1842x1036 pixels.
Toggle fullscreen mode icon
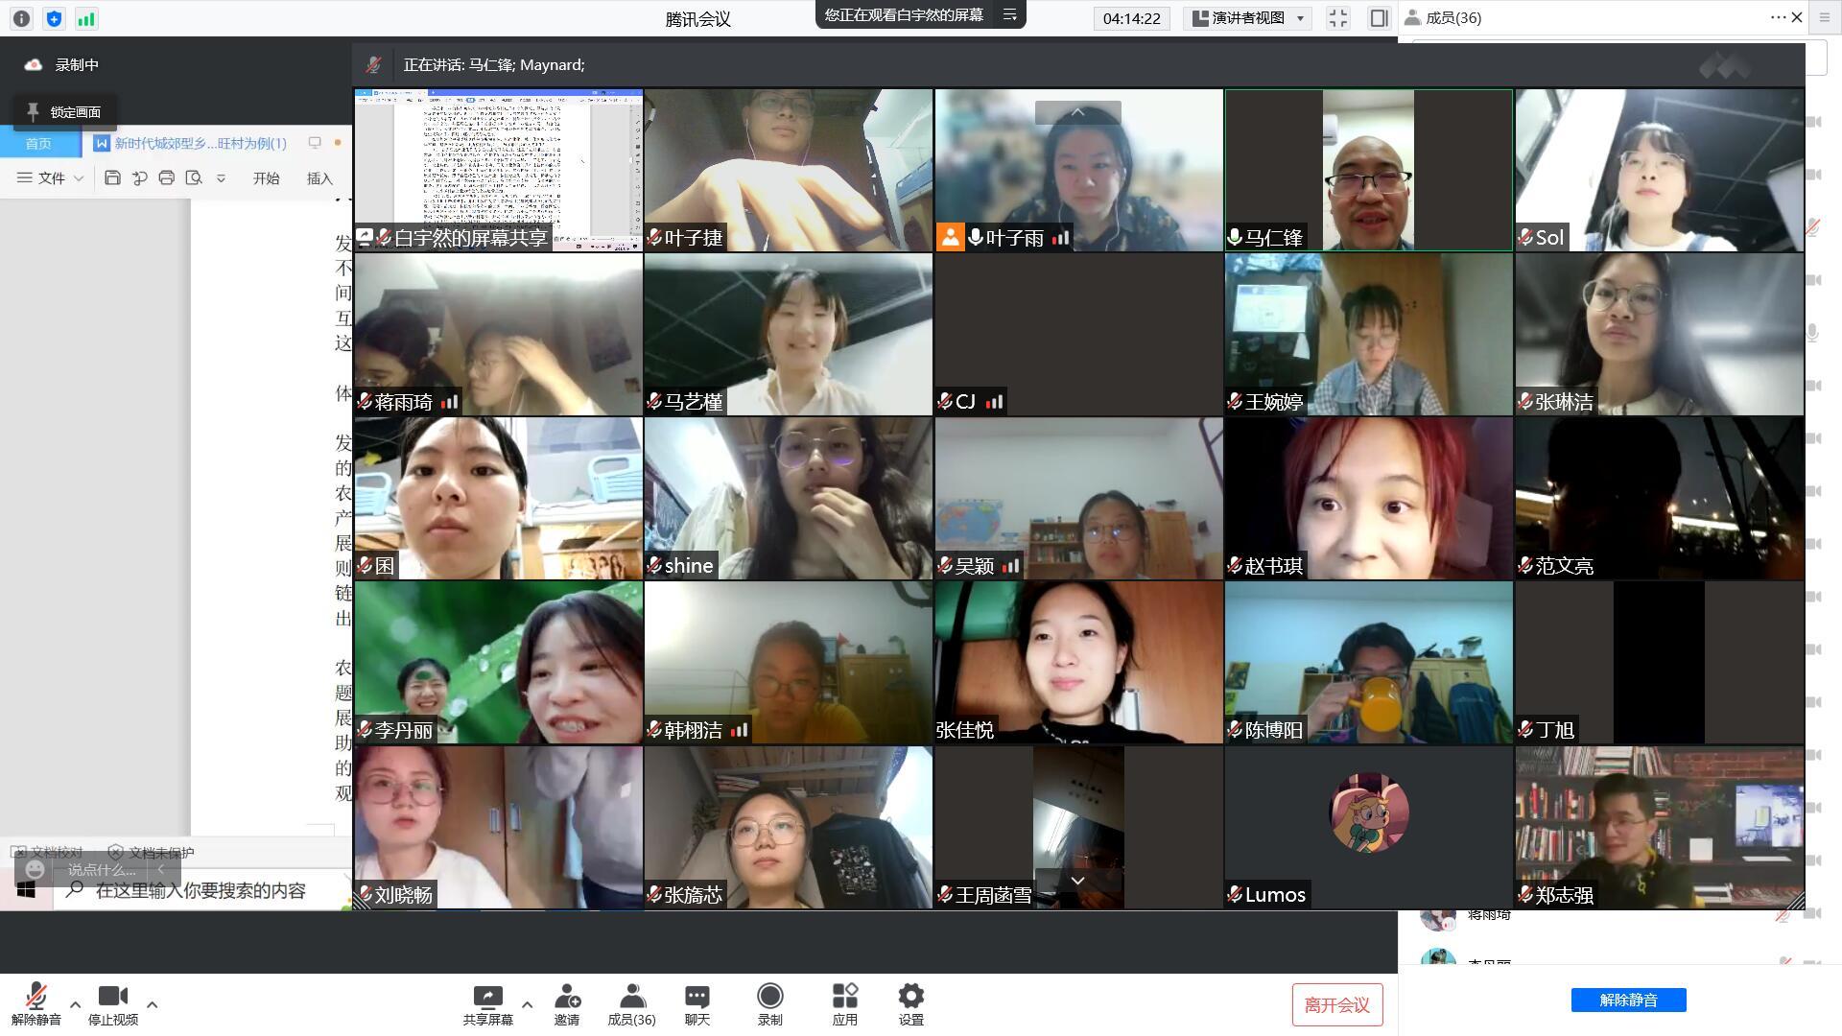pos(1337,18)
